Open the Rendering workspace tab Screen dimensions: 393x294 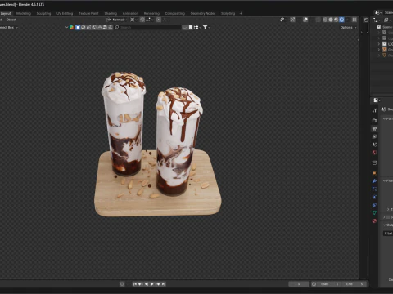coord(151,13)
